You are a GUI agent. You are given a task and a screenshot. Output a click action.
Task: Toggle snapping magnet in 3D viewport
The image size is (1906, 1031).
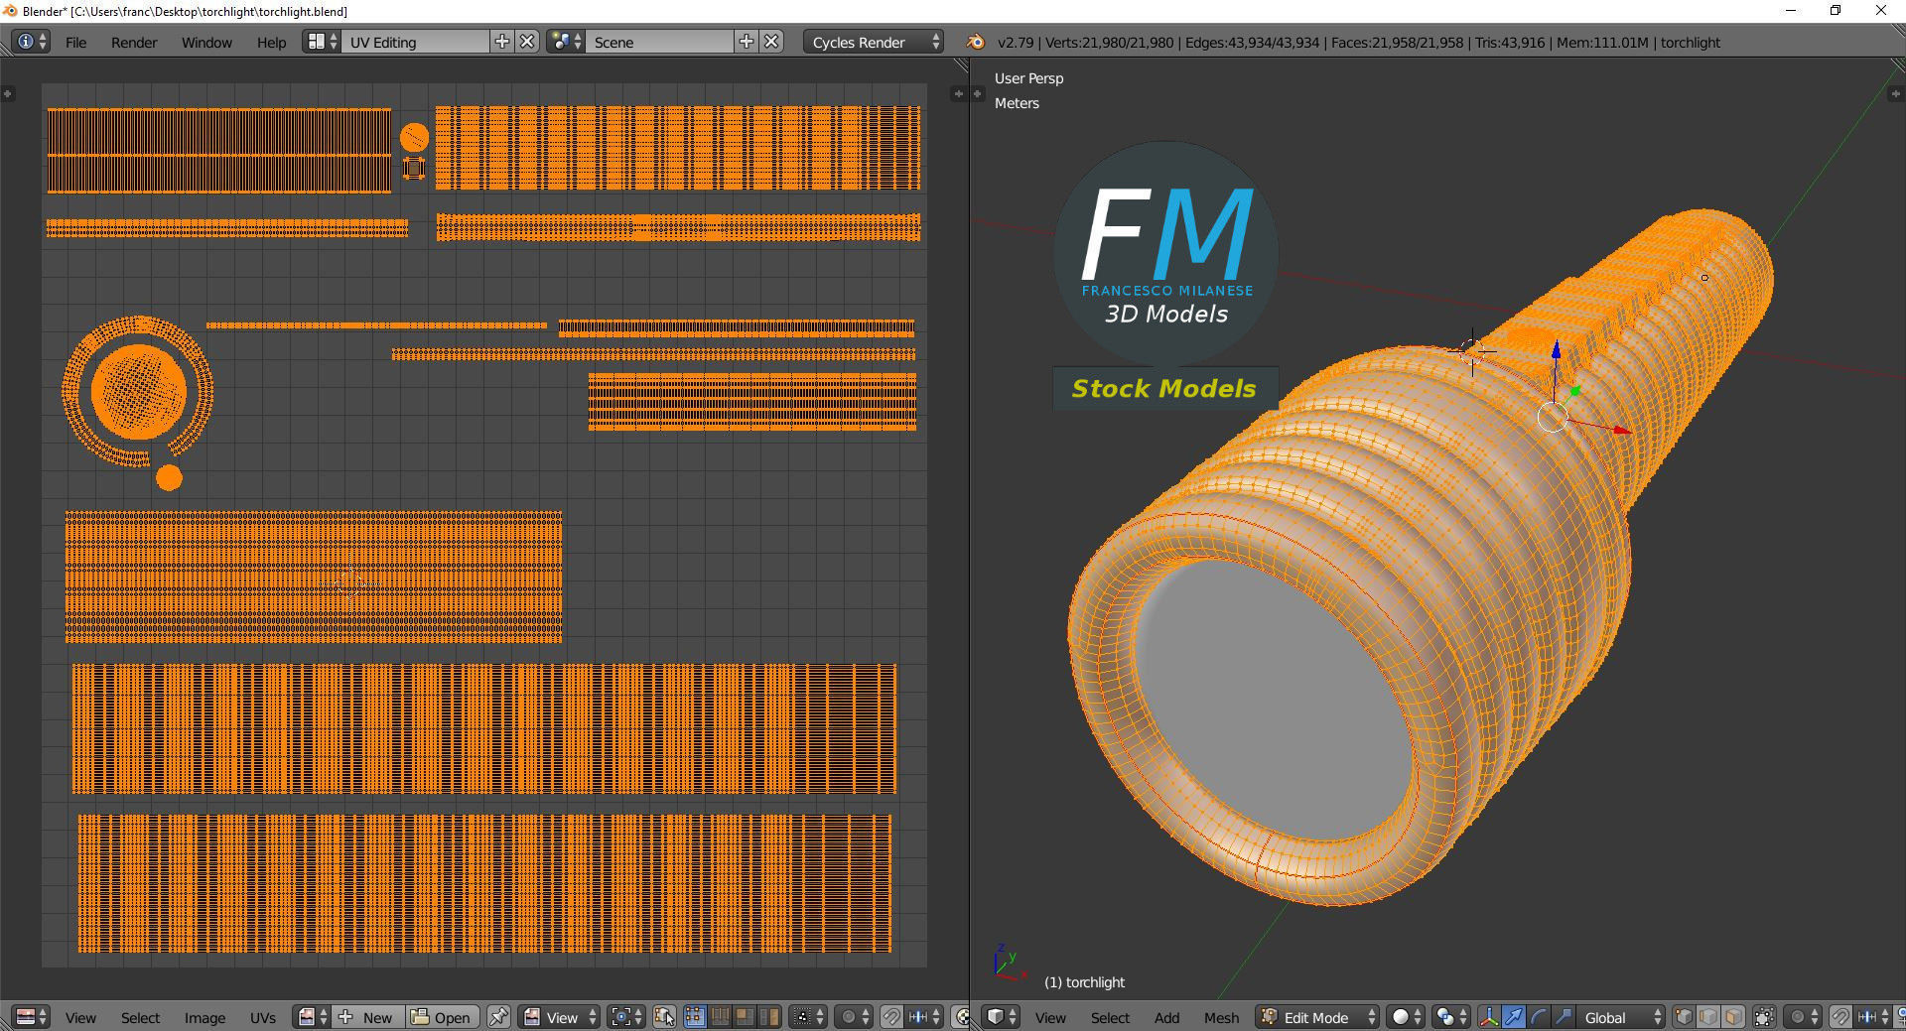point(1840,1017)
